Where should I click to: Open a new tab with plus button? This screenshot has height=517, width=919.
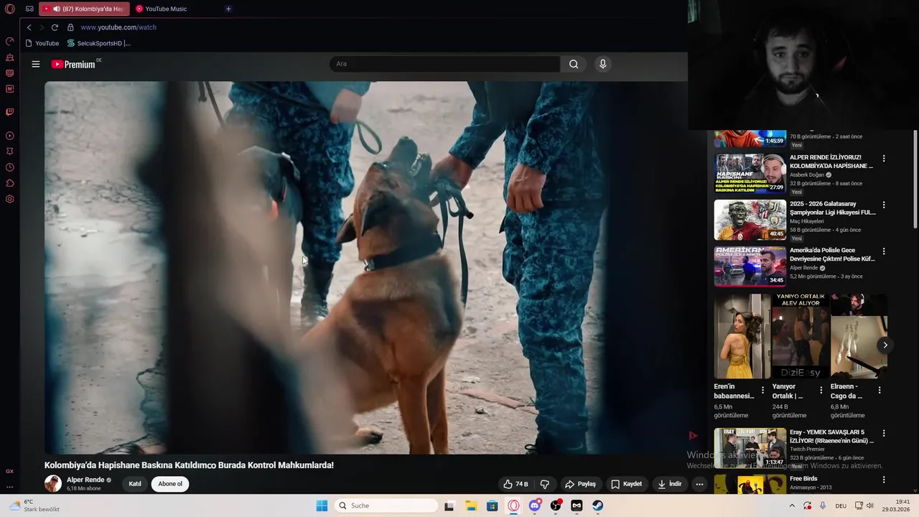[228, 9]
